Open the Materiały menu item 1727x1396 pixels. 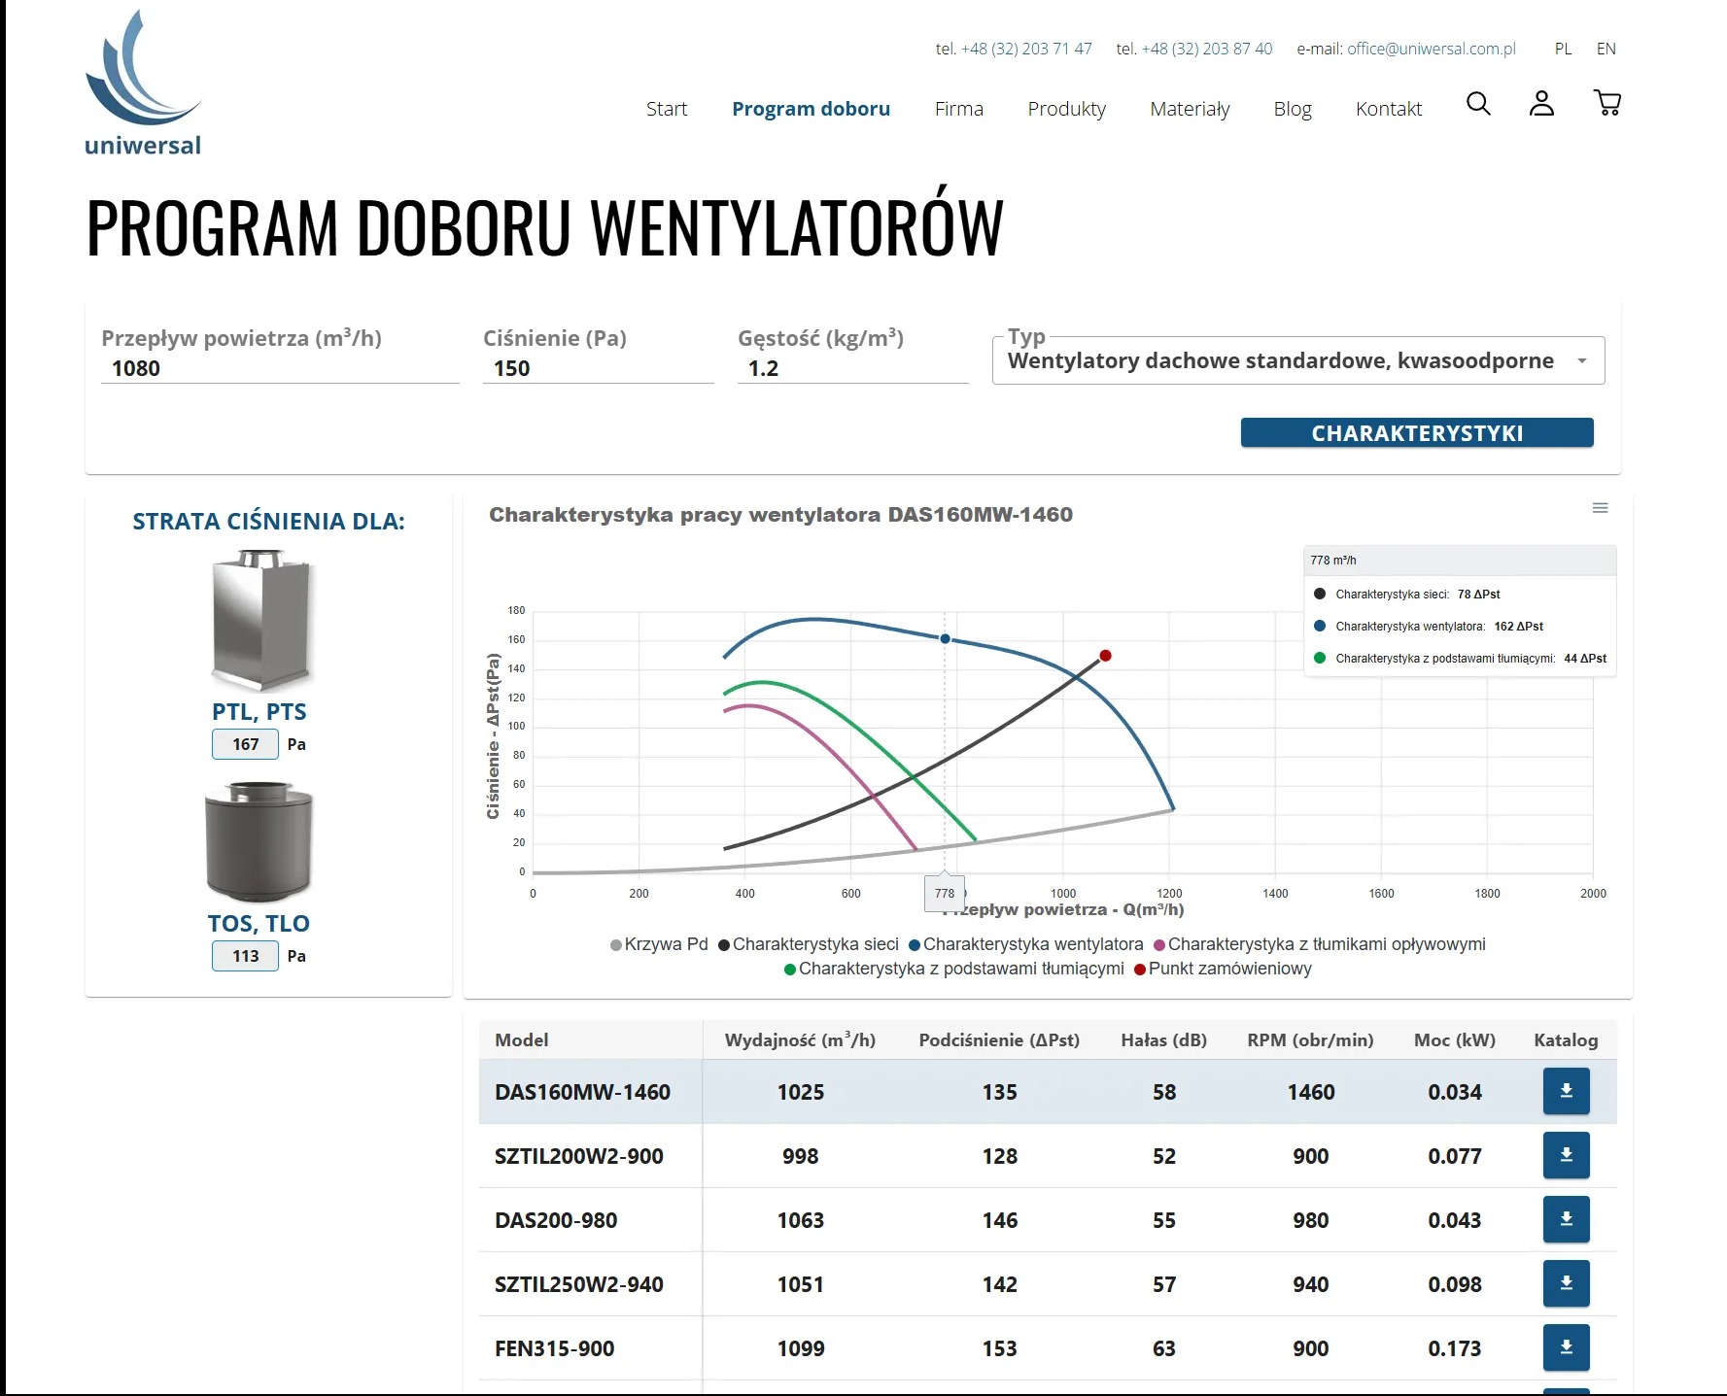[1190, 109]
